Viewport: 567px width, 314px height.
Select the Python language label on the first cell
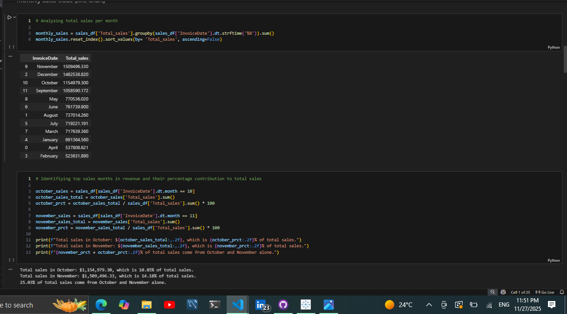point(554,47)
